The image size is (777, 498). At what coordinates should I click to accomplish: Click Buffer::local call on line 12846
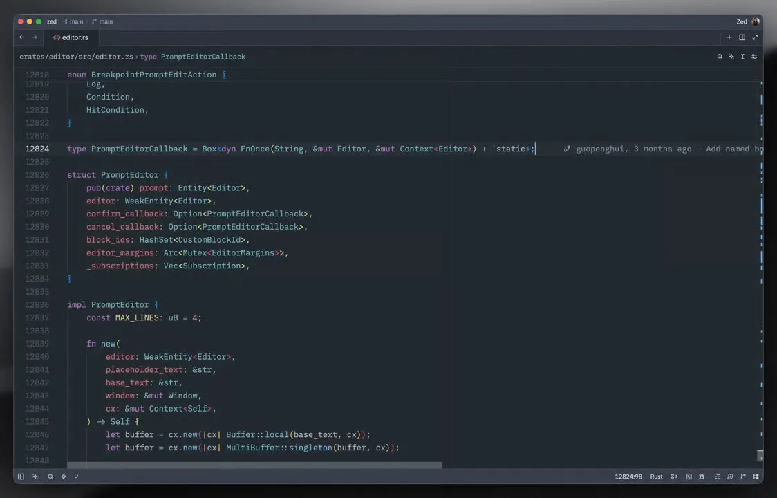point(257,434)
